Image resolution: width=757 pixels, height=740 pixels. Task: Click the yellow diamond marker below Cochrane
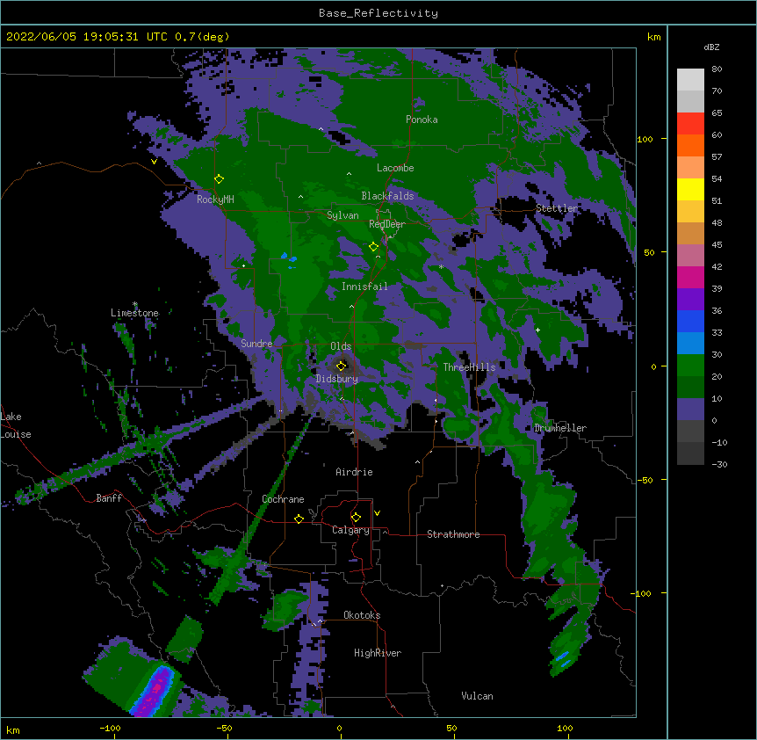click(x=299, y=519)
